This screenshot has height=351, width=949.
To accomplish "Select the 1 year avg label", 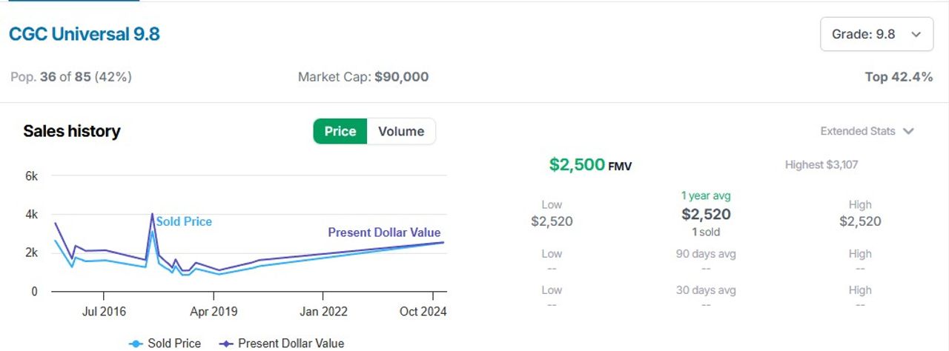I will click(706, 195).
